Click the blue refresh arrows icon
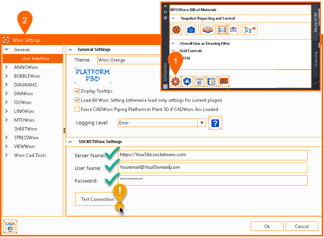Screen dimensions: 324x238 tap(187, 82)
